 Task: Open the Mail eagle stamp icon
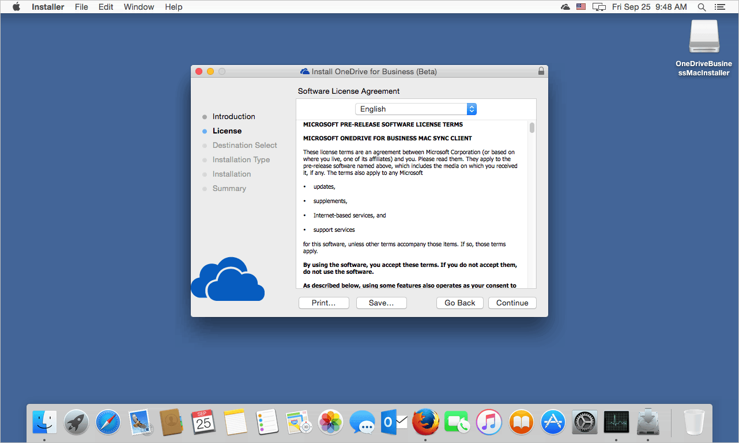[x=139, y=422]
